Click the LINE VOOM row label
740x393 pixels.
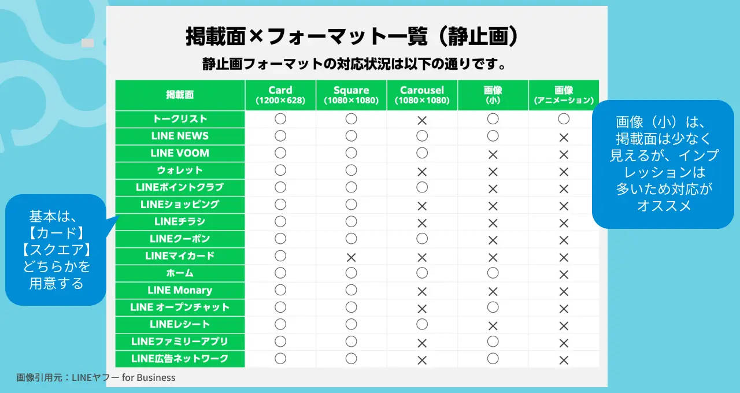(x=180, y=153)
